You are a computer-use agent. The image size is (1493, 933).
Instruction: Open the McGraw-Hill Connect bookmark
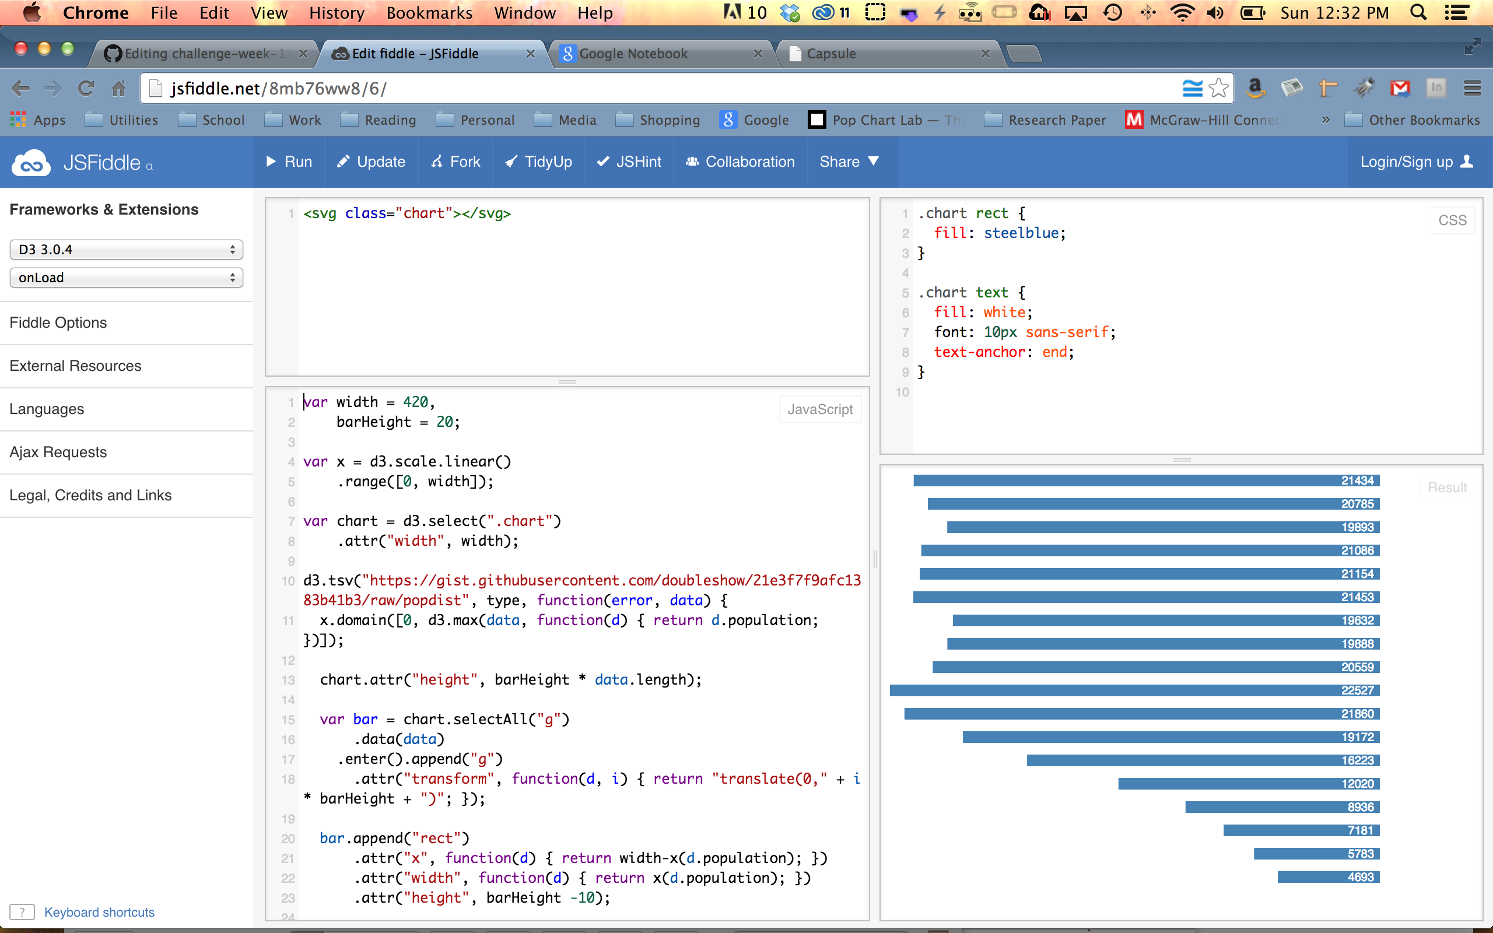1203,120
